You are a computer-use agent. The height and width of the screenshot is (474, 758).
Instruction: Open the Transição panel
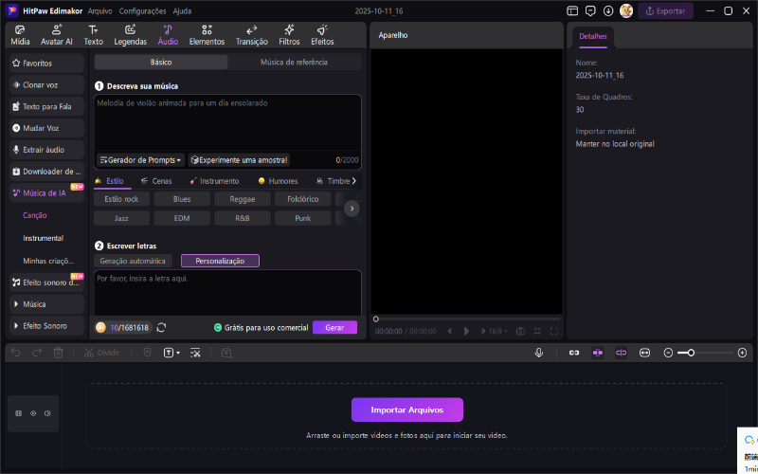click(251, 36)
